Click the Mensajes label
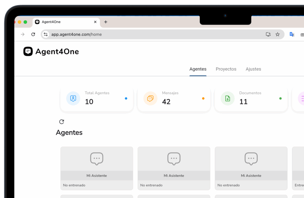304x198 pixels. point(170,93)
